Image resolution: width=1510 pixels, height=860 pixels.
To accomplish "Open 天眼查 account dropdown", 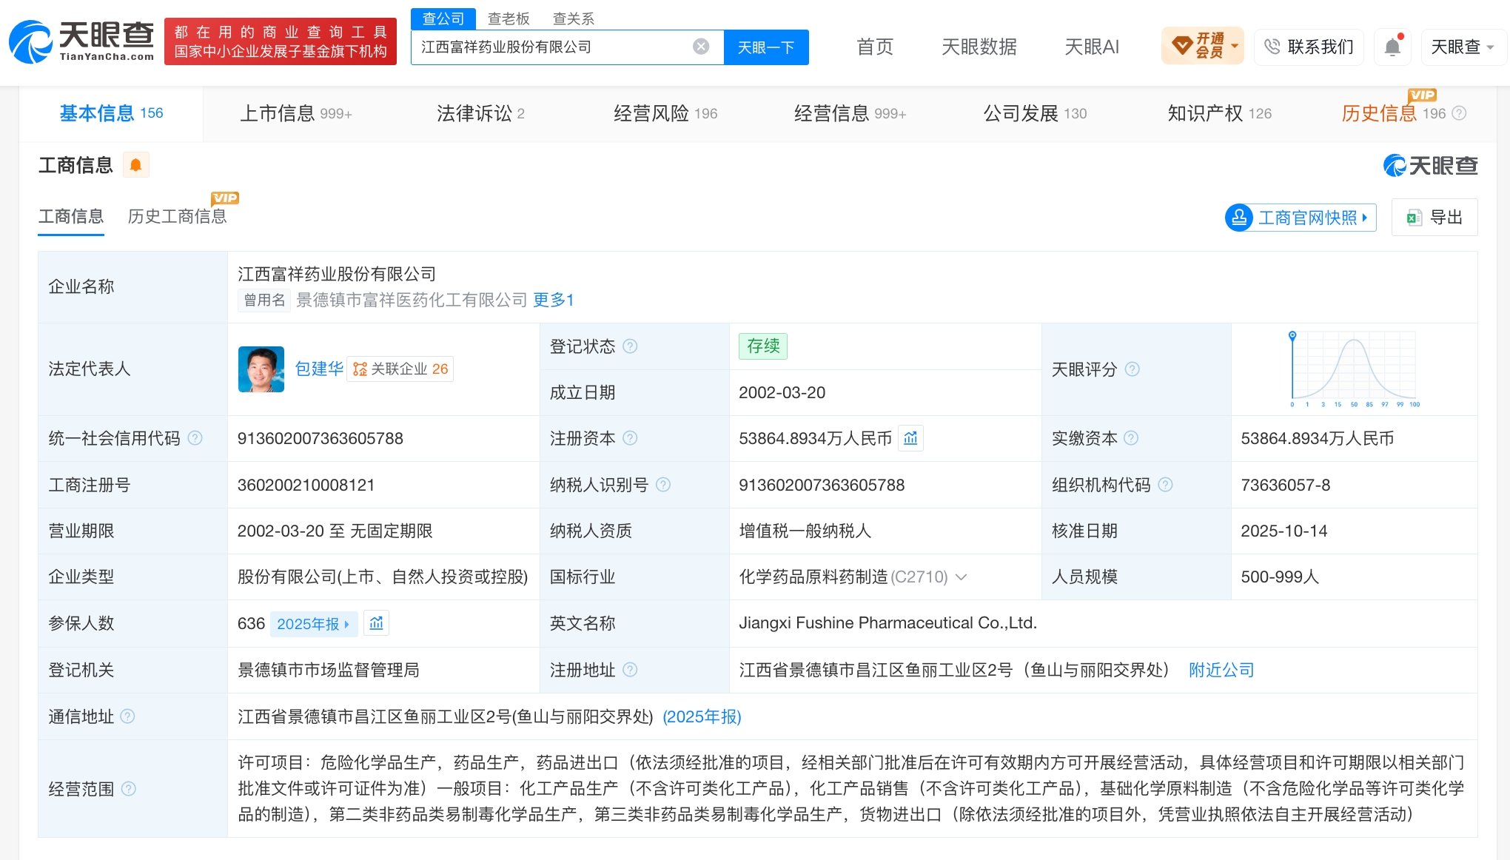I will [1463, 47].
